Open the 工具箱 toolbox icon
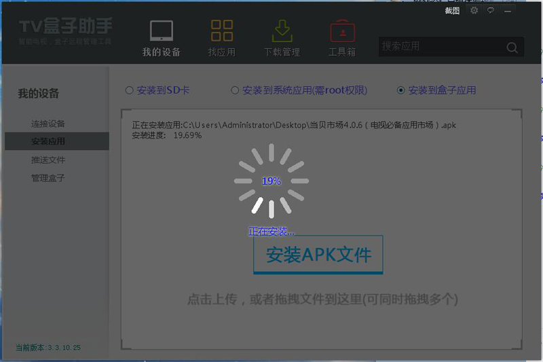This screenshot has height=362, width=543. pos(342,31)
